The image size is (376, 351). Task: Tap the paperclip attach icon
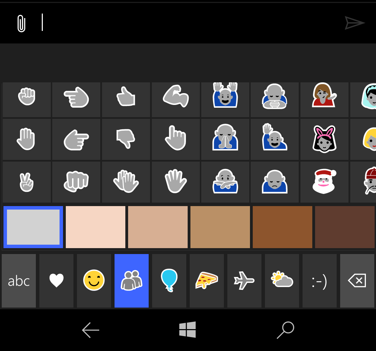21,23
